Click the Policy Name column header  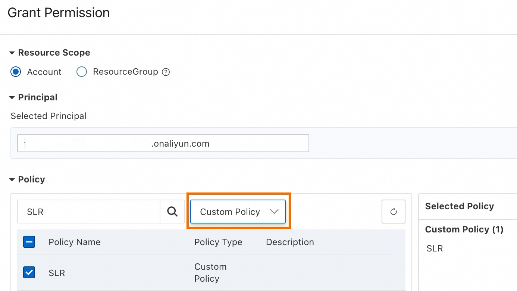pos(74,242)
